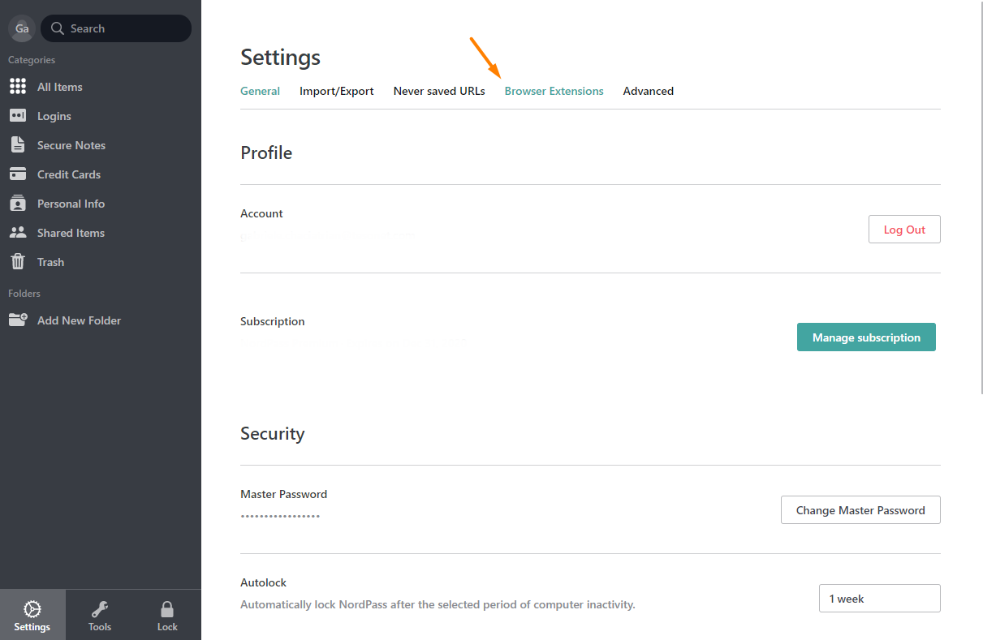Switch to the Browser Extensions tab
983x640 pixels.
554,91
